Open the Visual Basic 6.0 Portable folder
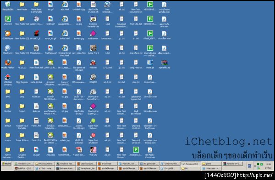 click(x=36, y=7)
